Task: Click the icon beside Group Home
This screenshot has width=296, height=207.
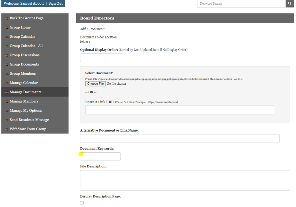Action: point(7,27)
